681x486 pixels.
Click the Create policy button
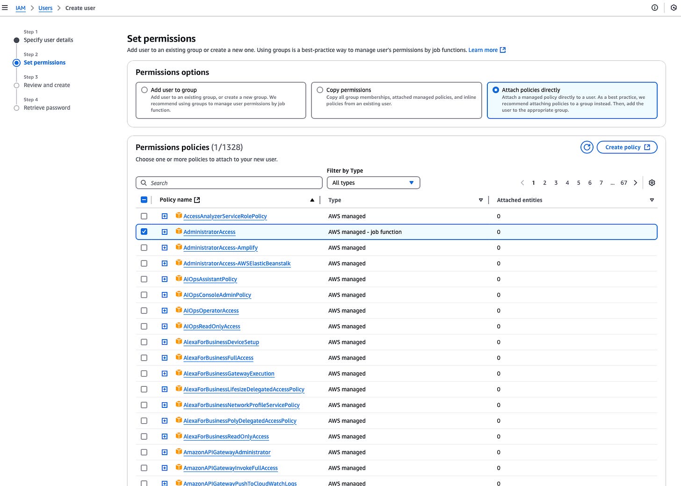tap(627, 147)
